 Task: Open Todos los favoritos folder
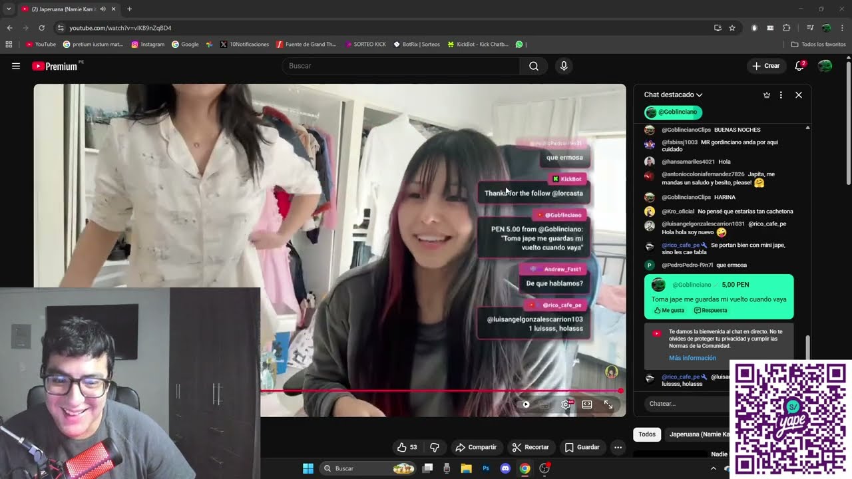click(x=818, y=45)
